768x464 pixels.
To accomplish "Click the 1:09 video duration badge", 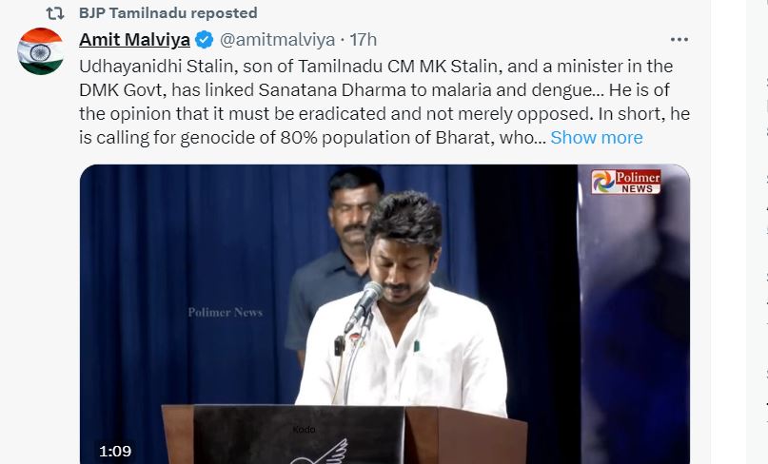I will point(115,451).
